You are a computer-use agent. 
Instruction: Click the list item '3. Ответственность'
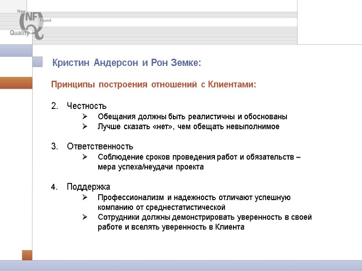click(x=100, y=146)
